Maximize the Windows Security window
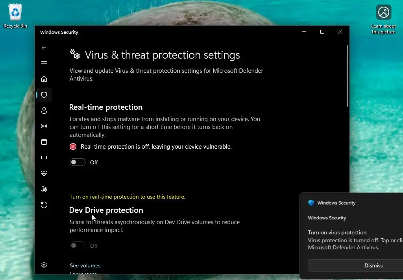This screenshot has width=403, height=280. [x=322, y=32]
